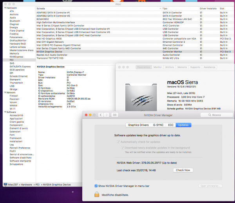Toggle Download newly available updates in background

click(x=123, y=148)
